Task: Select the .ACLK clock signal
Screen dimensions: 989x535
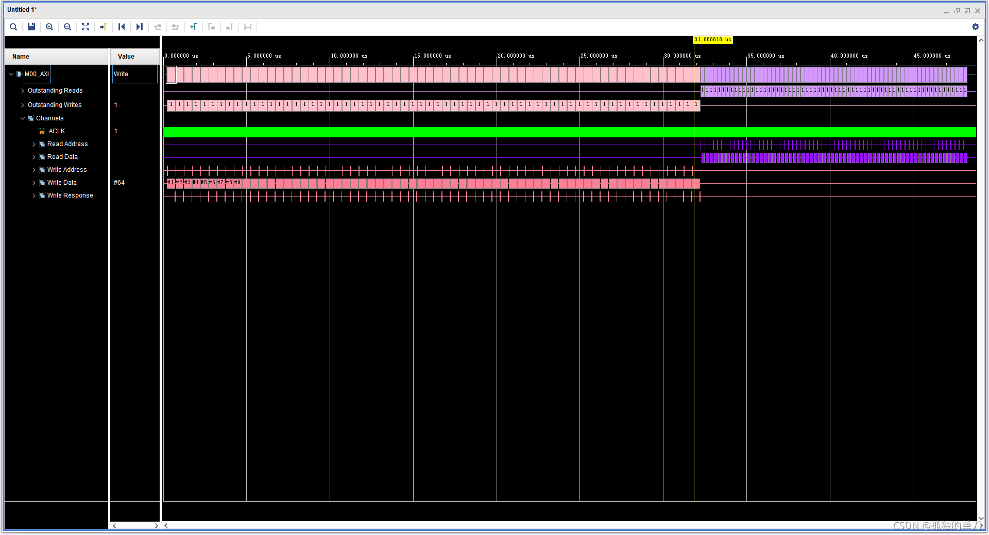Action: point(56,131)
